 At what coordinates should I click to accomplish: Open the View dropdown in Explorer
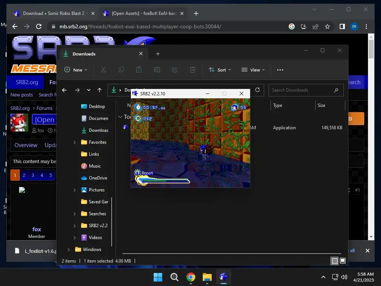(253, 70)
